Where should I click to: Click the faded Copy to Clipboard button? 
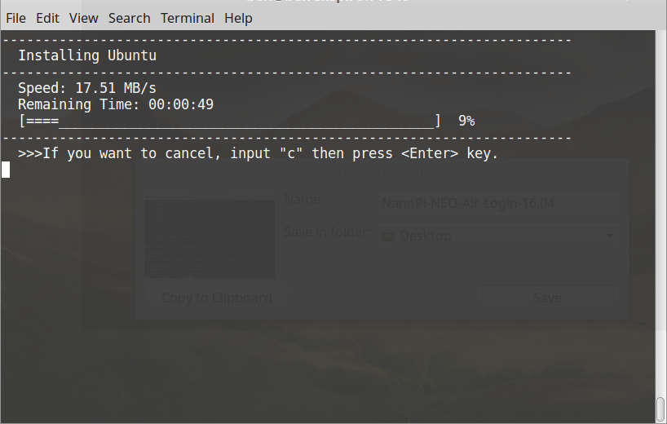click(x=217, y=298)
